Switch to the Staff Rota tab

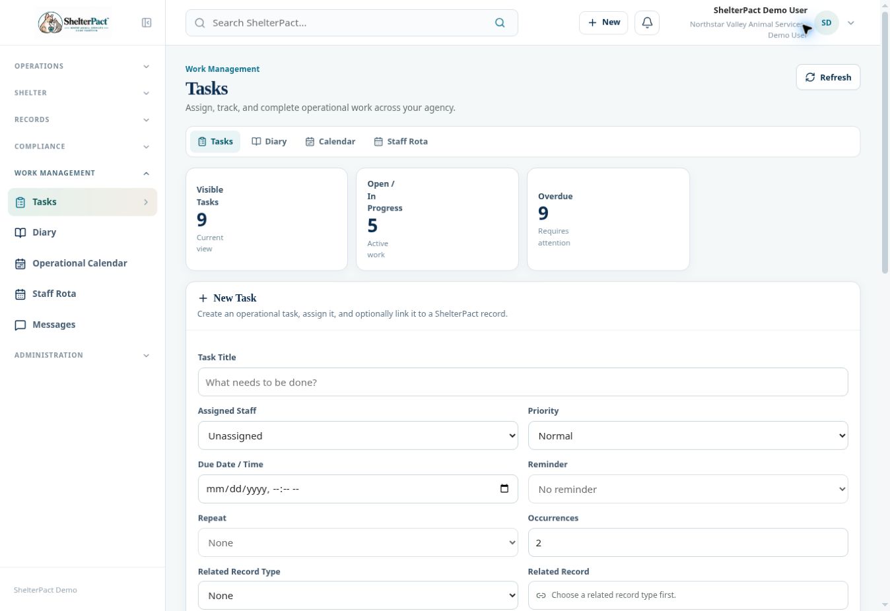401,141
